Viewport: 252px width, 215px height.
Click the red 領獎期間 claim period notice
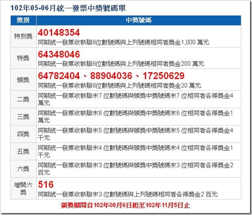point(126,205)
